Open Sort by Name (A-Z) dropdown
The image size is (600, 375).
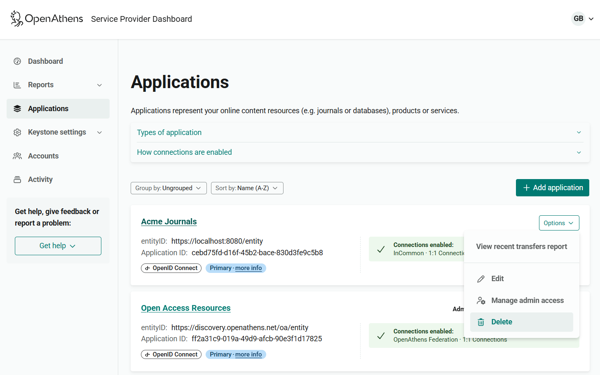[247, 188]
